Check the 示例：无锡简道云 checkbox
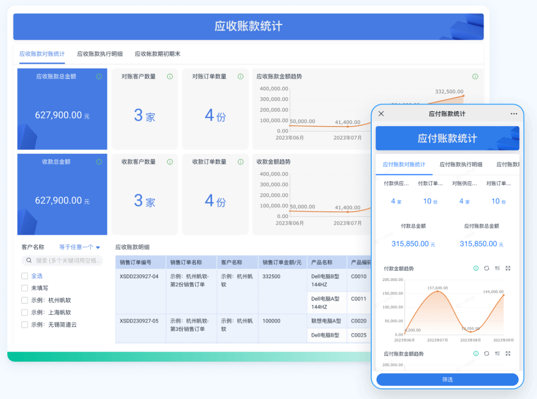The height and width of the screenshot is (399, 537). pyautogui.click(x=25, y=324)
